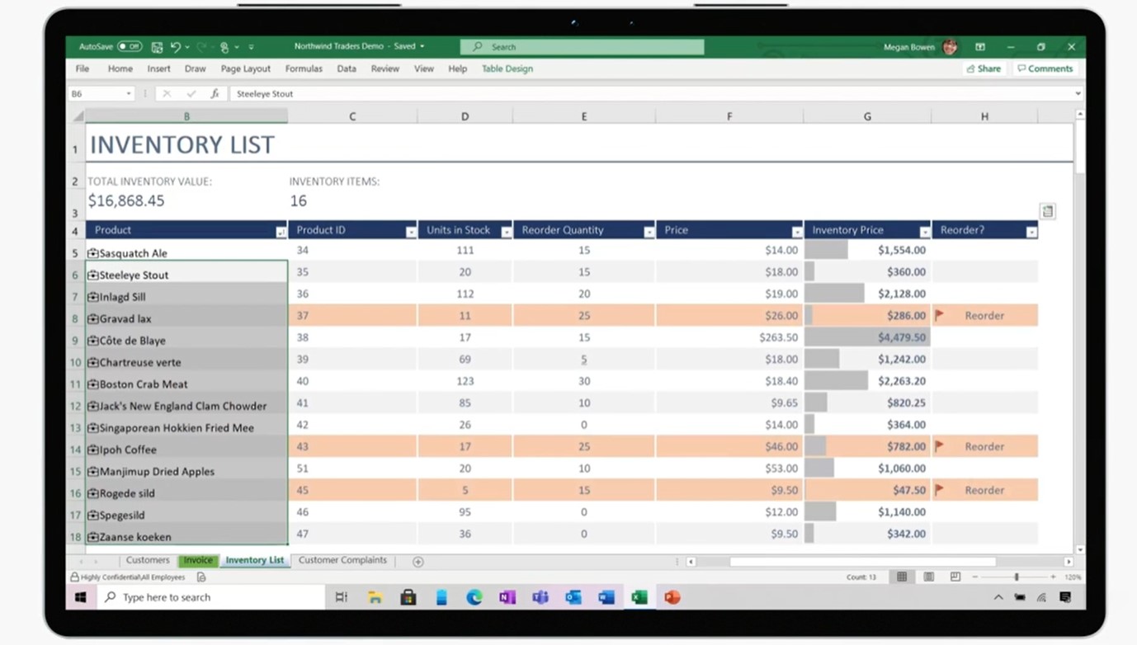The image size is (1137, 645).
Task: Open the Quick Analysis icon beside the table
Action: (1047, 211)
